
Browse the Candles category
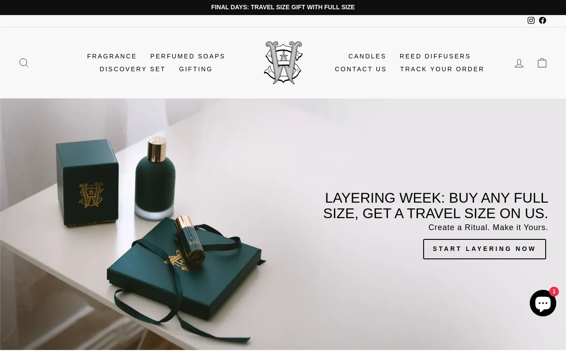tap(367, 56)
